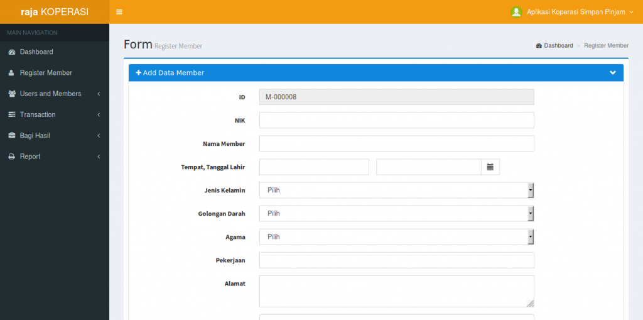Screen dimensions: 643x320
Task: Focus the Nama Member input field
Action: [x=397, y=144]
